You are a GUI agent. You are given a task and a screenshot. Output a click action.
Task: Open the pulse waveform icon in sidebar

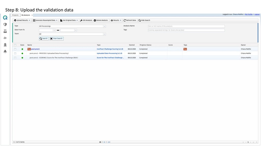5,38
